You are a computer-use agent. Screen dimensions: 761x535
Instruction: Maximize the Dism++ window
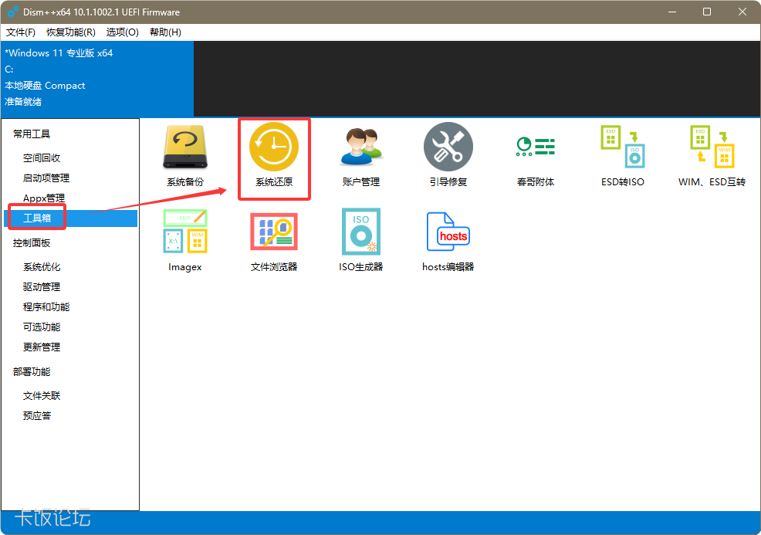707,12
